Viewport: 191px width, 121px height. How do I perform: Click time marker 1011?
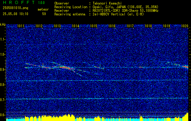21,26
